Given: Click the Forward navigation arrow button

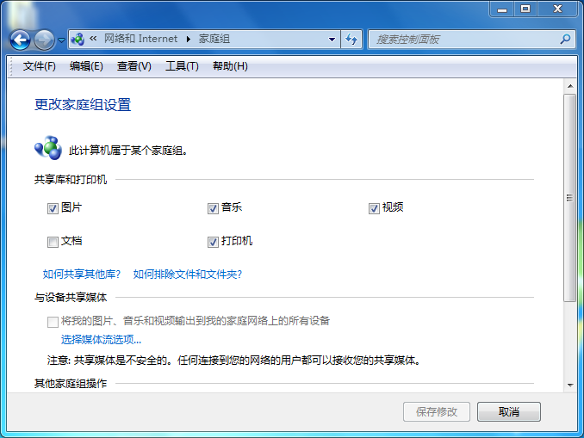Looking at the screenshot, I should coord(44,40).
